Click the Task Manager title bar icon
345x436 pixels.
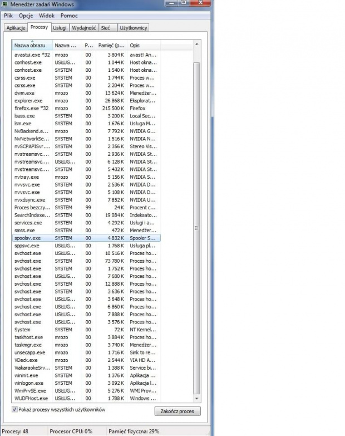click(x=4, y=4)
